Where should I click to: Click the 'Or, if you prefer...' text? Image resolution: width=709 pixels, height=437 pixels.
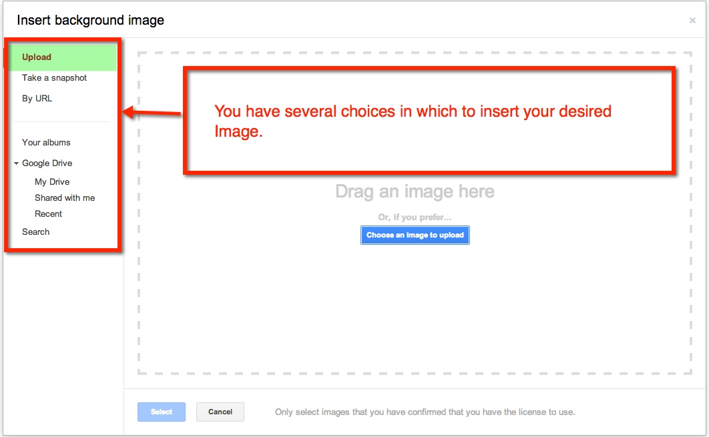pyautogui.click(x=415, y=217)
